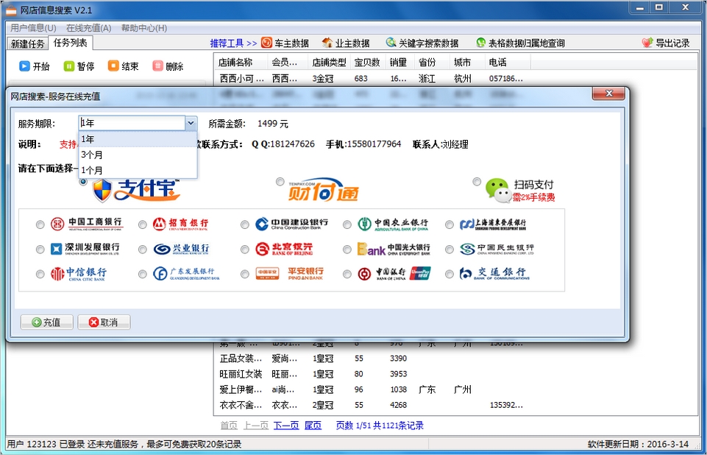Select 广东发展银行 radio button
This screenshot has width=707, height=455.
[x=143, y=274]
